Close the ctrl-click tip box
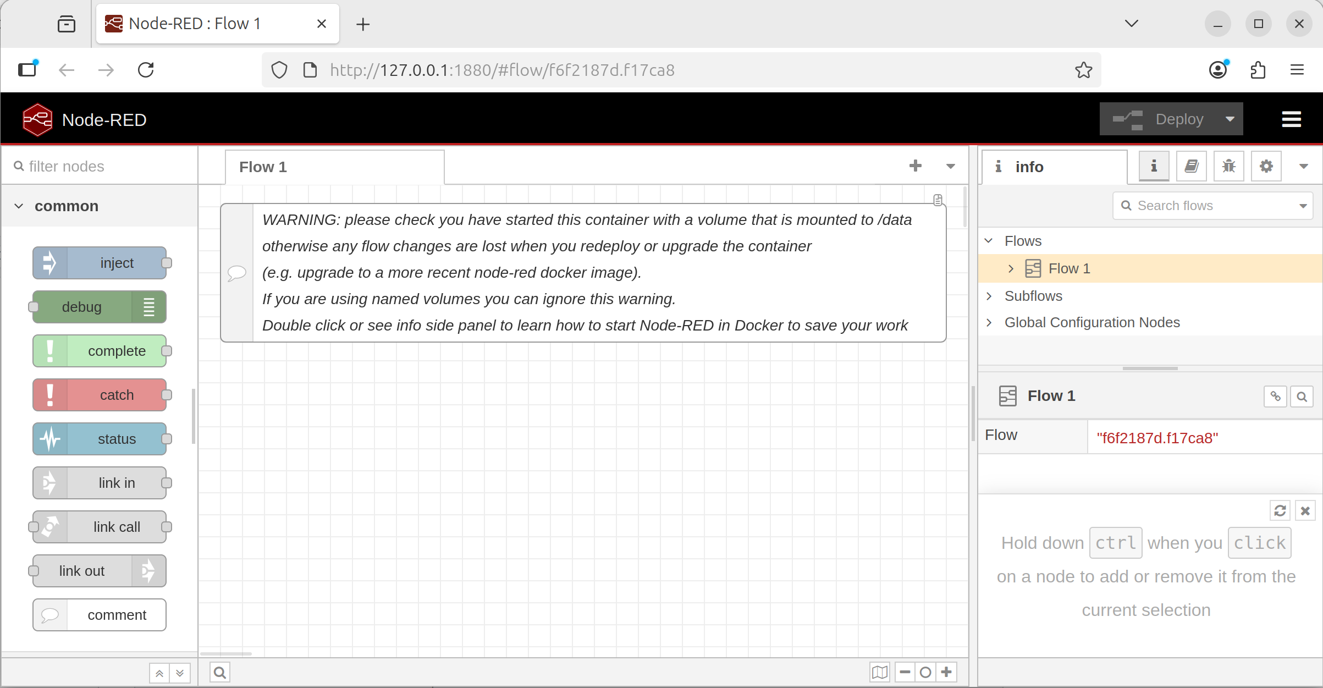This screenshot has height=688, width=1323. point(1305,511)
